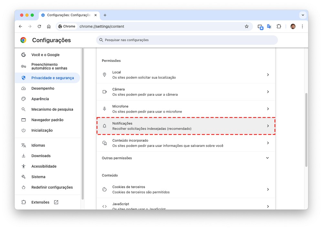
Task: Reload the page with the refresh icon
Action: click(39, 26)
